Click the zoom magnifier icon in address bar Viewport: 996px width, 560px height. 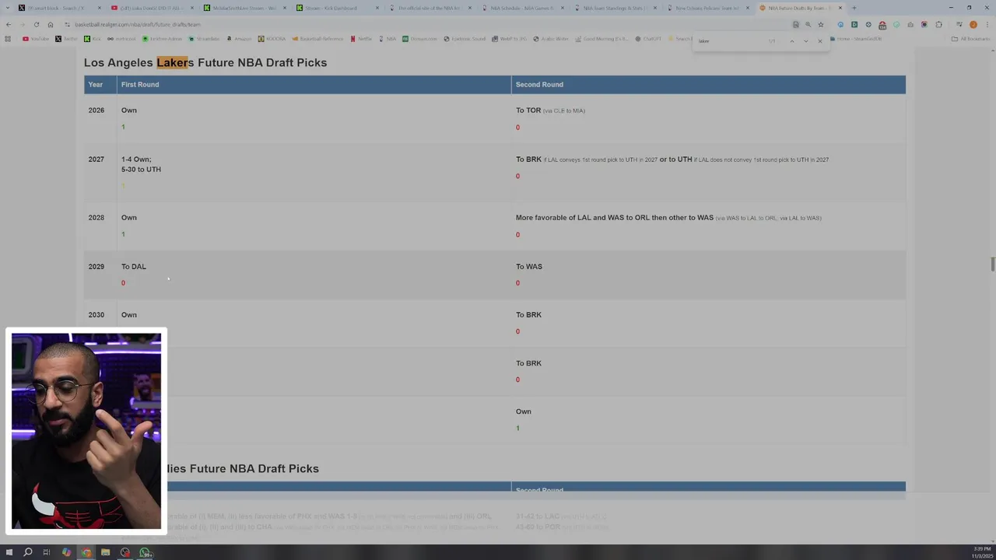[x=808, y=24]
